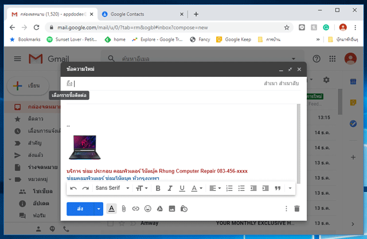Click in the To recipients field
This screenshot has height=239, width=367.
click(x=167, y=84)
